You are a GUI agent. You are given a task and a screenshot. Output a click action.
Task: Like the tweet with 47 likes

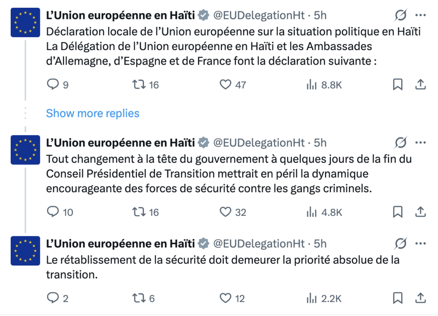225,84
